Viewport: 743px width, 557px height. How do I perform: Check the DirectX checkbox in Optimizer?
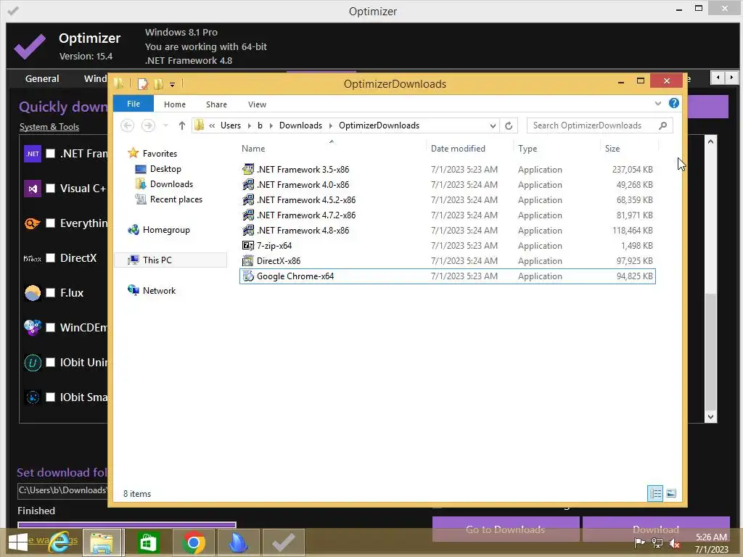point(50,257)
